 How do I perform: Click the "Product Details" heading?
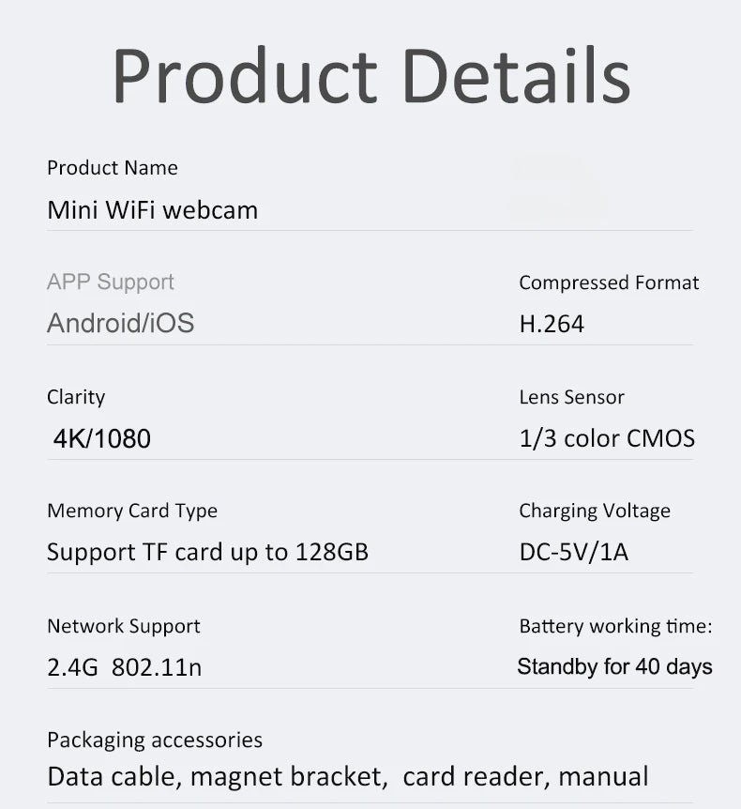click(x=370, y=75)
